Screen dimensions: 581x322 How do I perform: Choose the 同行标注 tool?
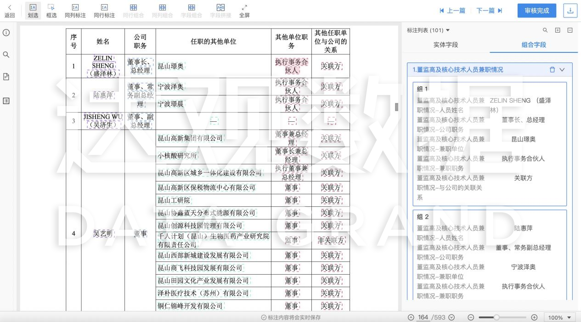pos(104,11)
